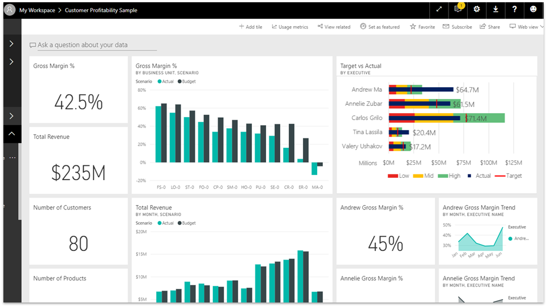Expand the third sidebar chevron
The height and width of the screenshot is (307, 547).
(x=11, y=116)
